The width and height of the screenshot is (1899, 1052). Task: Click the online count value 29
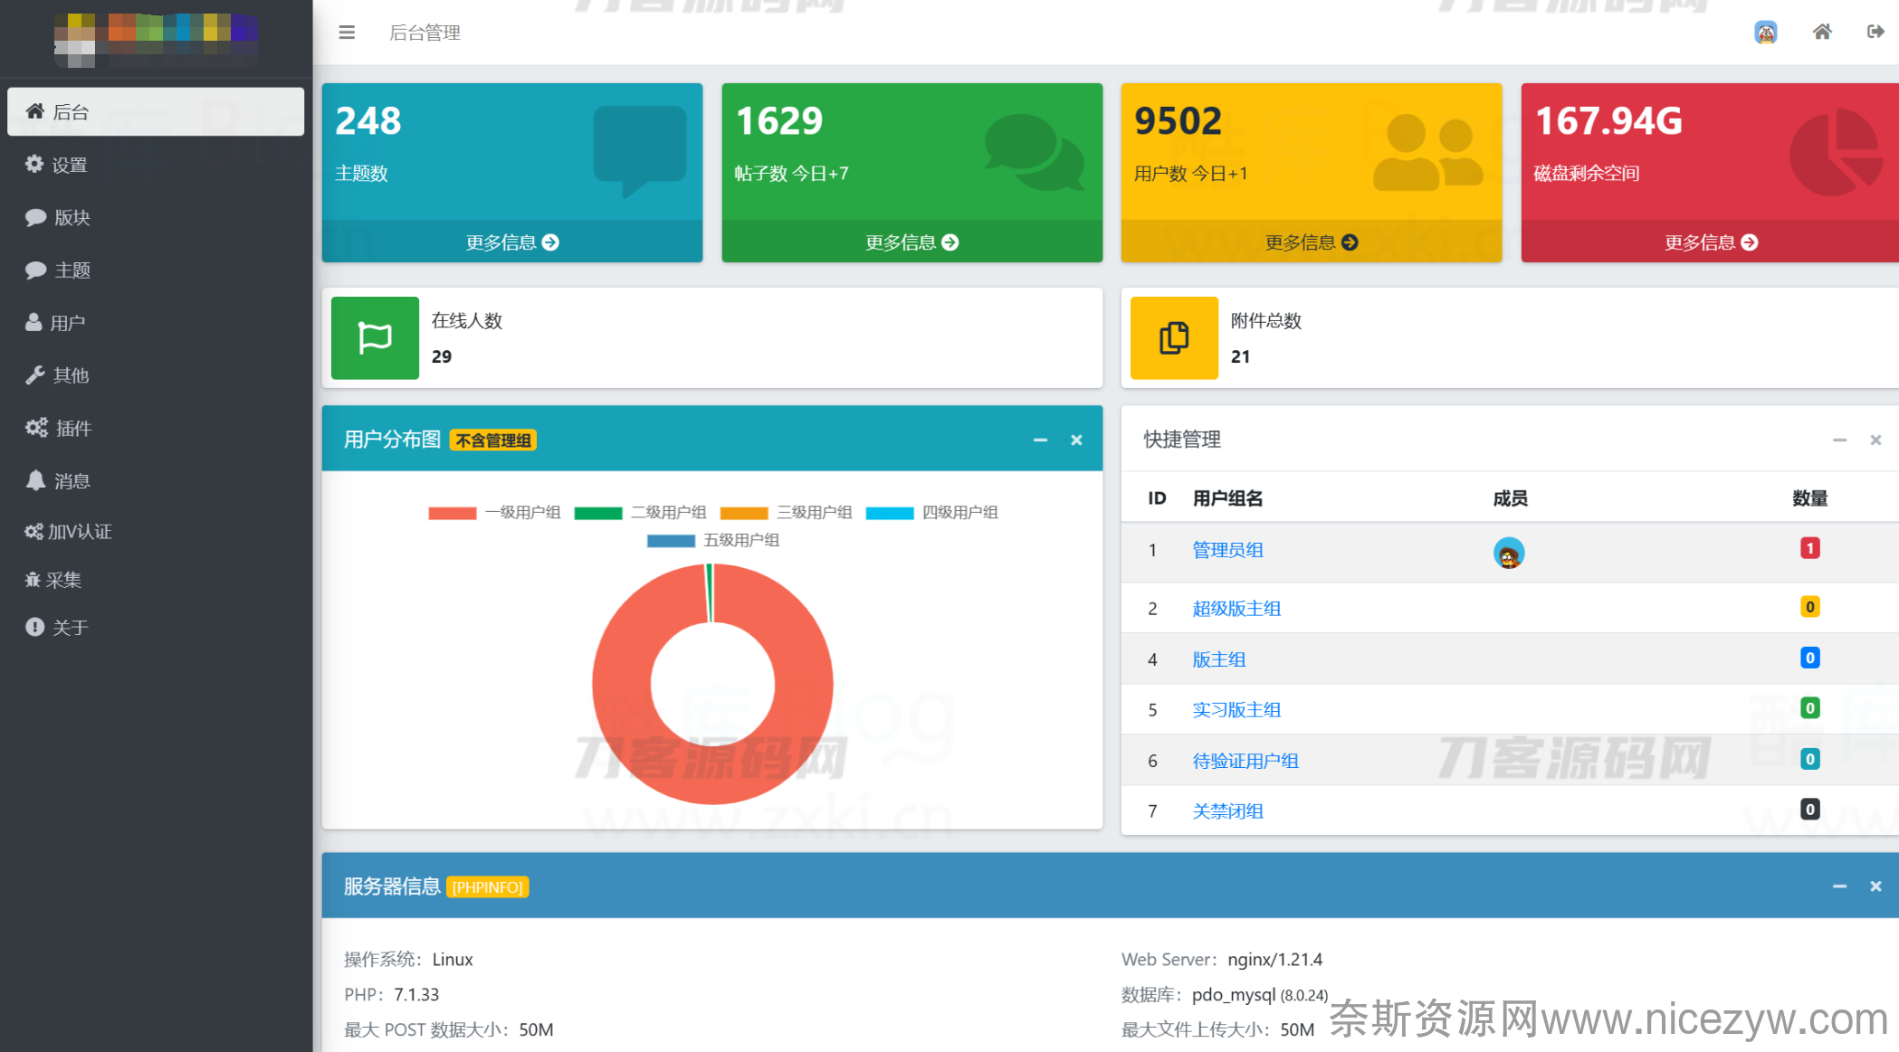click(442, 356)
